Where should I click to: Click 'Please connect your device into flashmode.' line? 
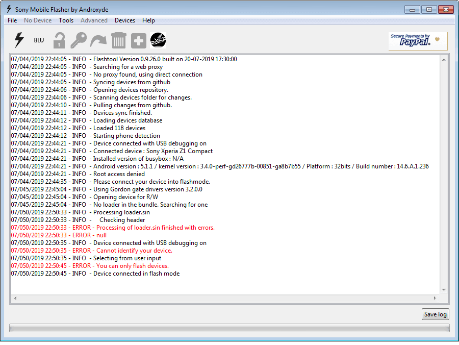tap(111, 182)
